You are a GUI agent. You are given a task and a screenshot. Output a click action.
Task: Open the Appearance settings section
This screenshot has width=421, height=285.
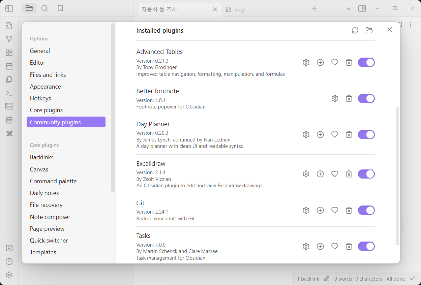tap(66, 87)
